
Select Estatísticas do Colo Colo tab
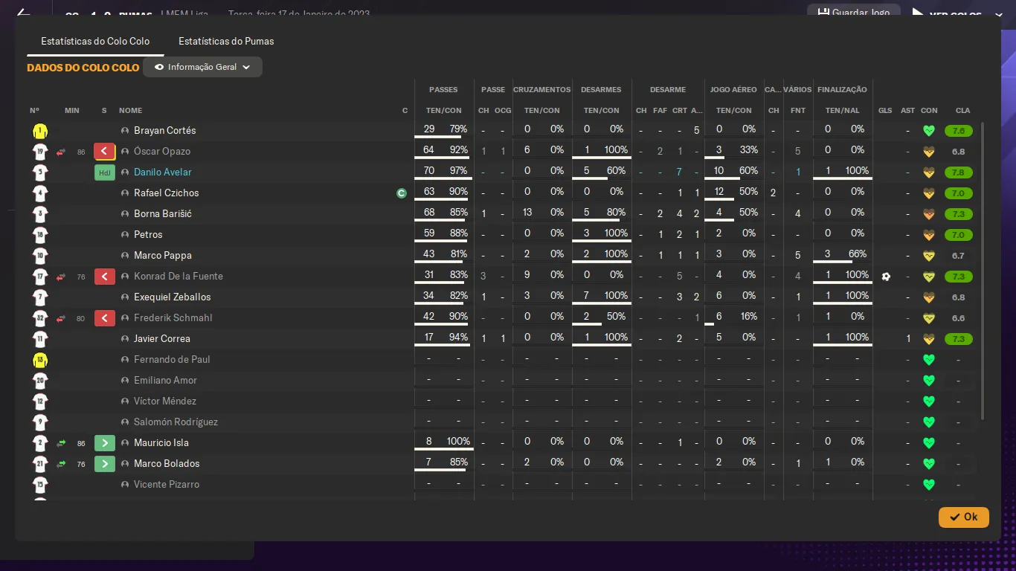coord(95,41)
